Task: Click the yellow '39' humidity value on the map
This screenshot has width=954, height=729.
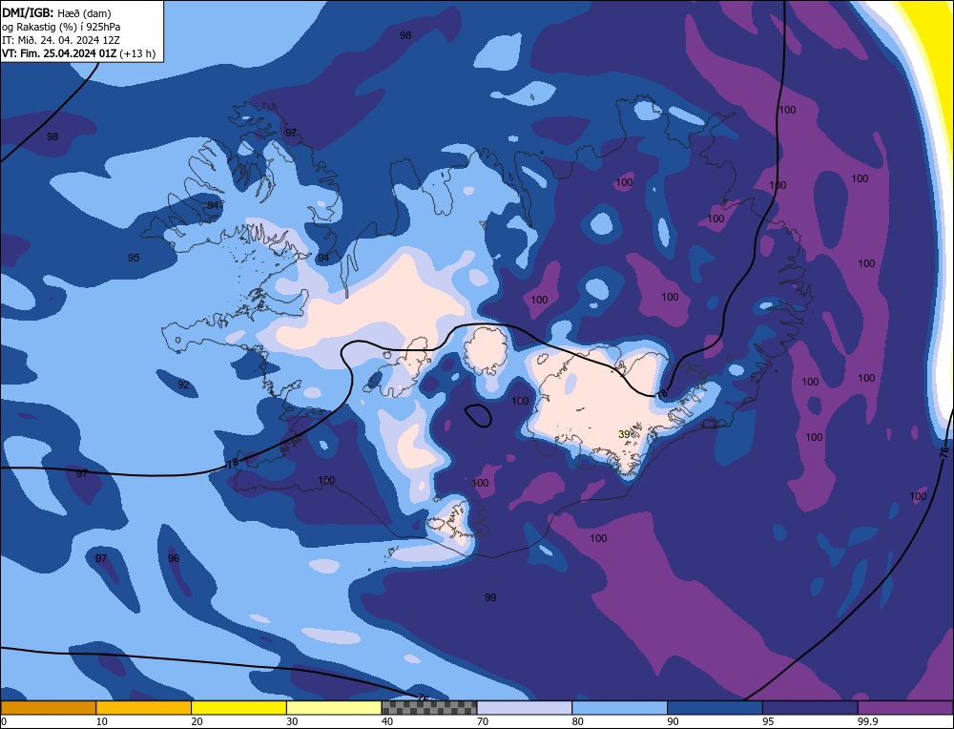Action: (x=624, y=434)
